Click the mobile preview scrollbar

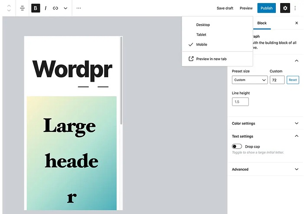121,80
